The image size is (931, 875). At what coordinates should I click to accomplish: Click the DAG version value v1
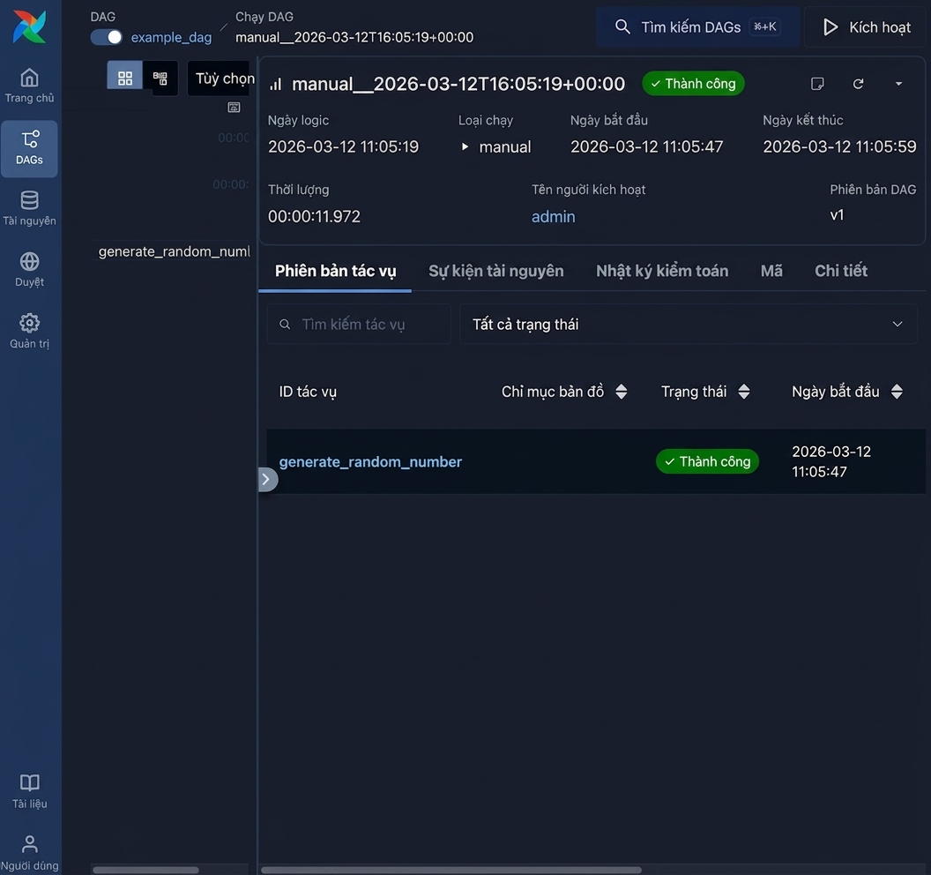(x=837, y=215)
